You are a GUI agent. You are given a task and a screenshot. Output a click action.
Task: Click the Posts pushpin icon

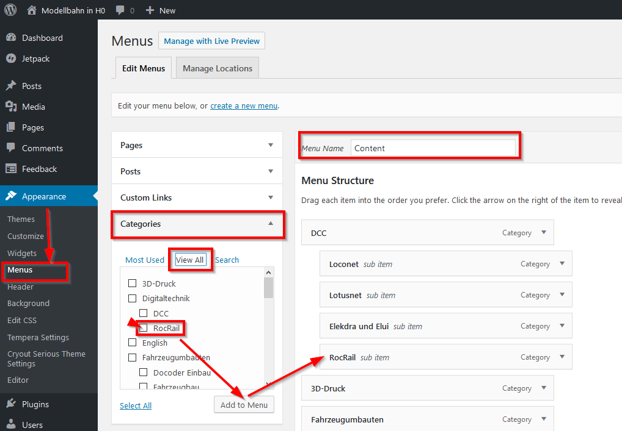tap(11, 86)
